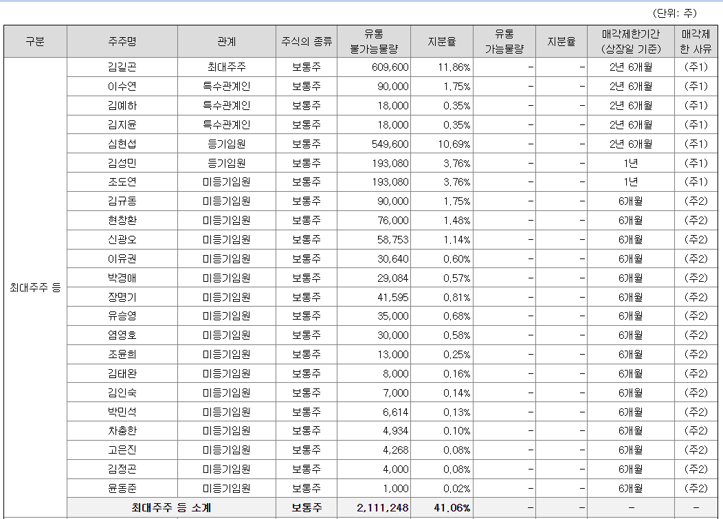The image size is (723, 519).
Task: Click share count 4,268
Action: (396, 450)
